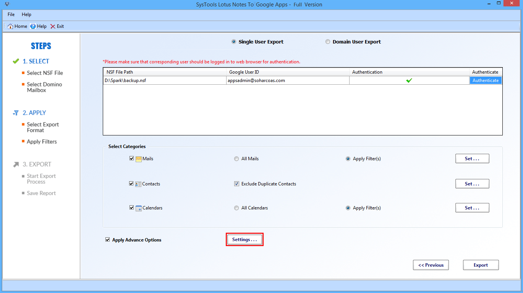The image size is (523, 293).
Task: Select the 'Save Report' step
Action: point(41,193)
